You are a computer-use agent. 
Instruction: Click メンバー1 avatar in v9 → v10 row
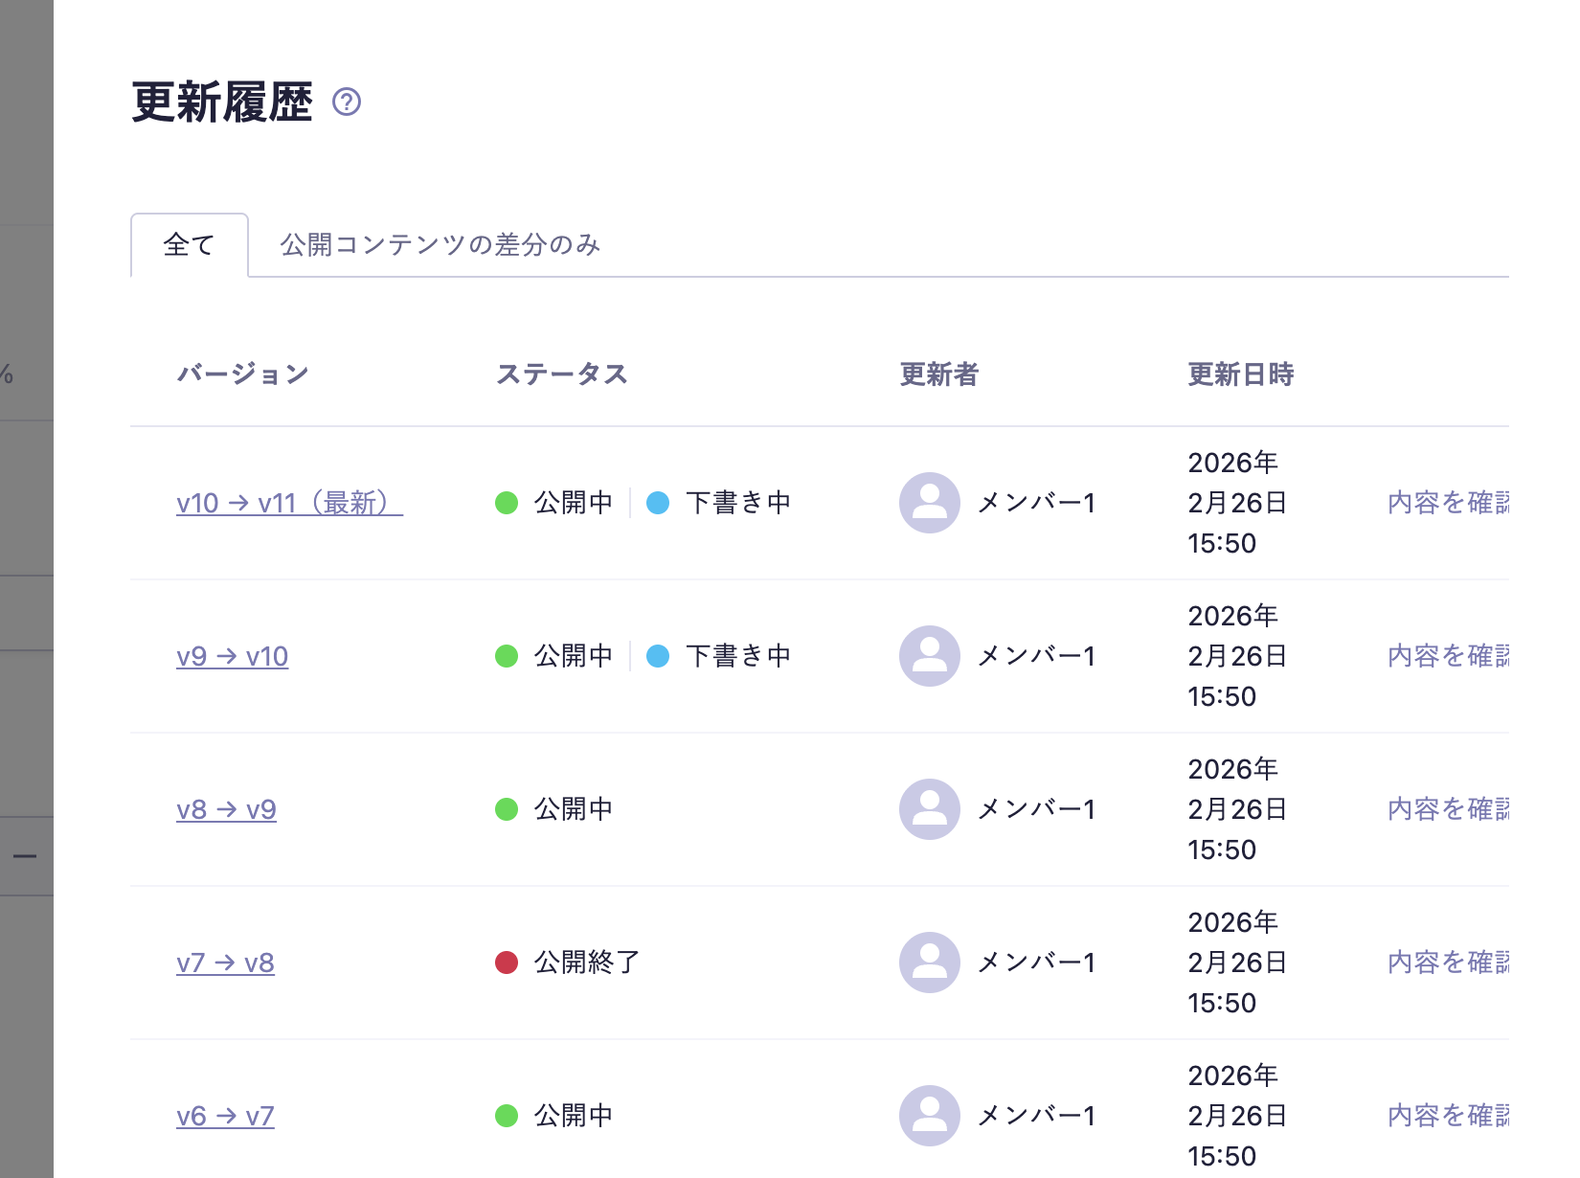tap(929, 656)
